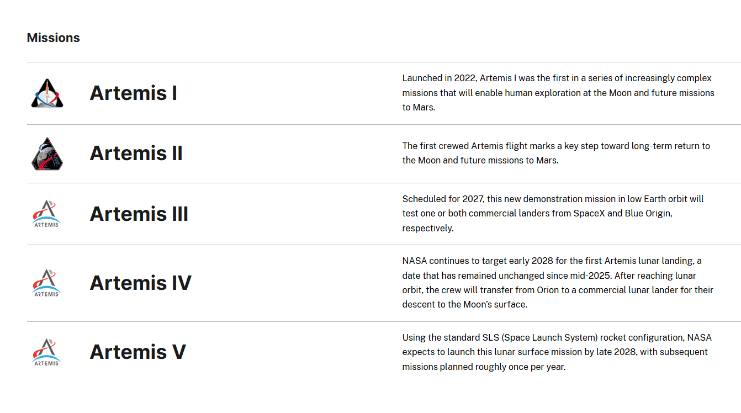Open the Artemis IV mission title
741x413 pixels.
pyautogui.click(x=140, y=283)
